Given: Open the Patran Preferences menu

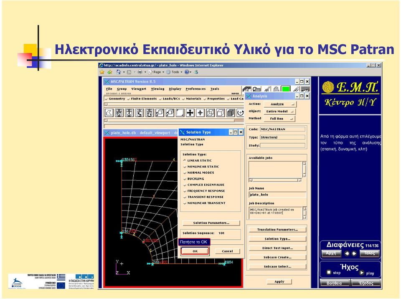Looking at the screenshot, I should coord(195,89).
